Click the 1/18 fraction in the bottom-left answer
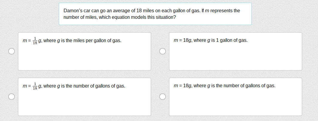 coord(35,86)
